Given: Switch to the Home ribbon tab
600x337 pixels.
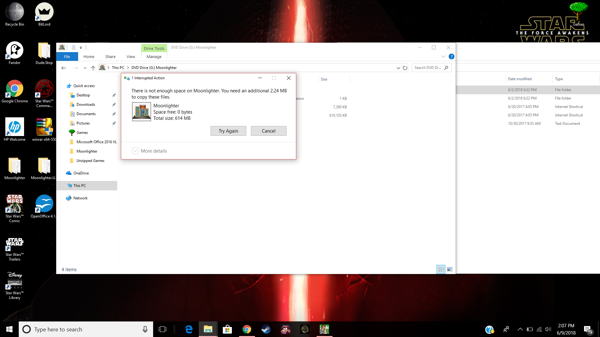Looking at the screenshot, I should (x=89, y=56).
